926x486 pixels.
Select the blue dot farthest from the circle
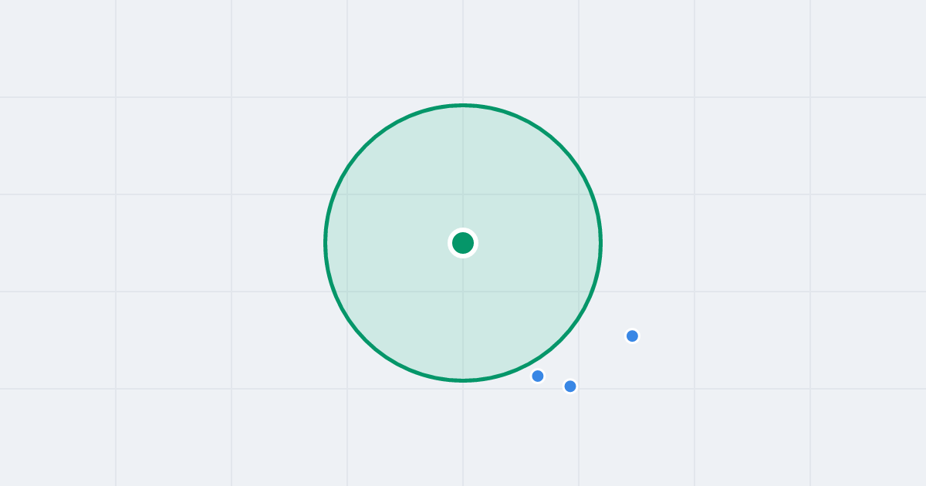pyautogui.click(x=632, y=336)
